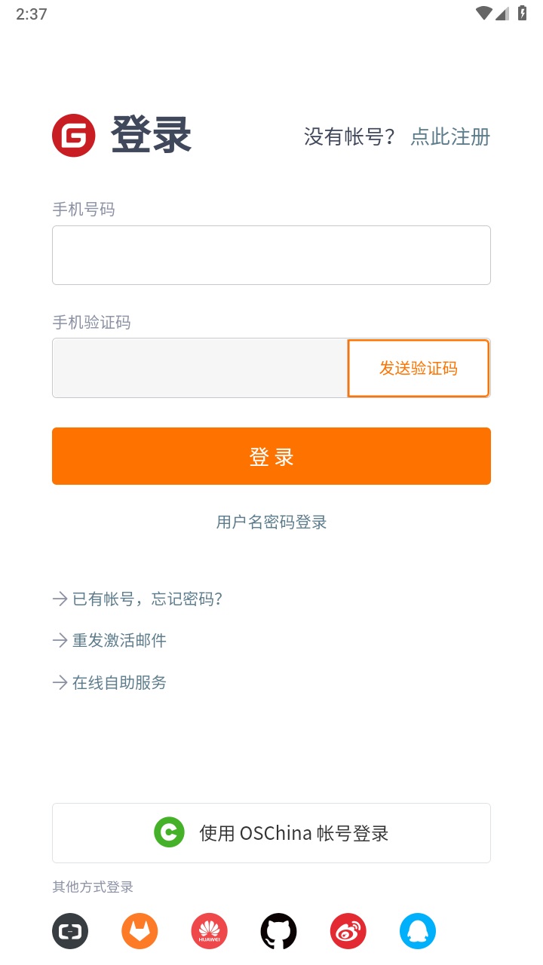543x965 pixels.
Task: Go to 在线自助服务
Action: pyautogui.click(x=119, y=683)
